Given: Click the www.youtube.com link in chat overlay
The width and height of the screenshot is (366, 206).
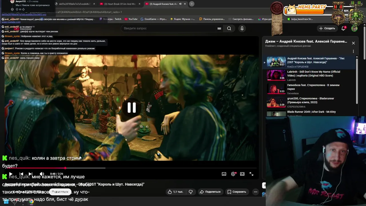Looking at the screenshot, I should pyautogui.click(x=11, y=22).
